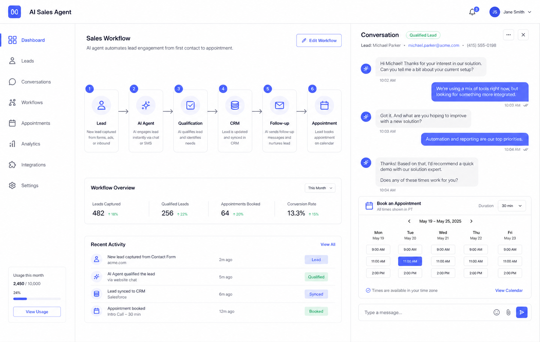Open the conversation more options menu
540x342 pixels.
pyautogui.click(x=508, y=35)
